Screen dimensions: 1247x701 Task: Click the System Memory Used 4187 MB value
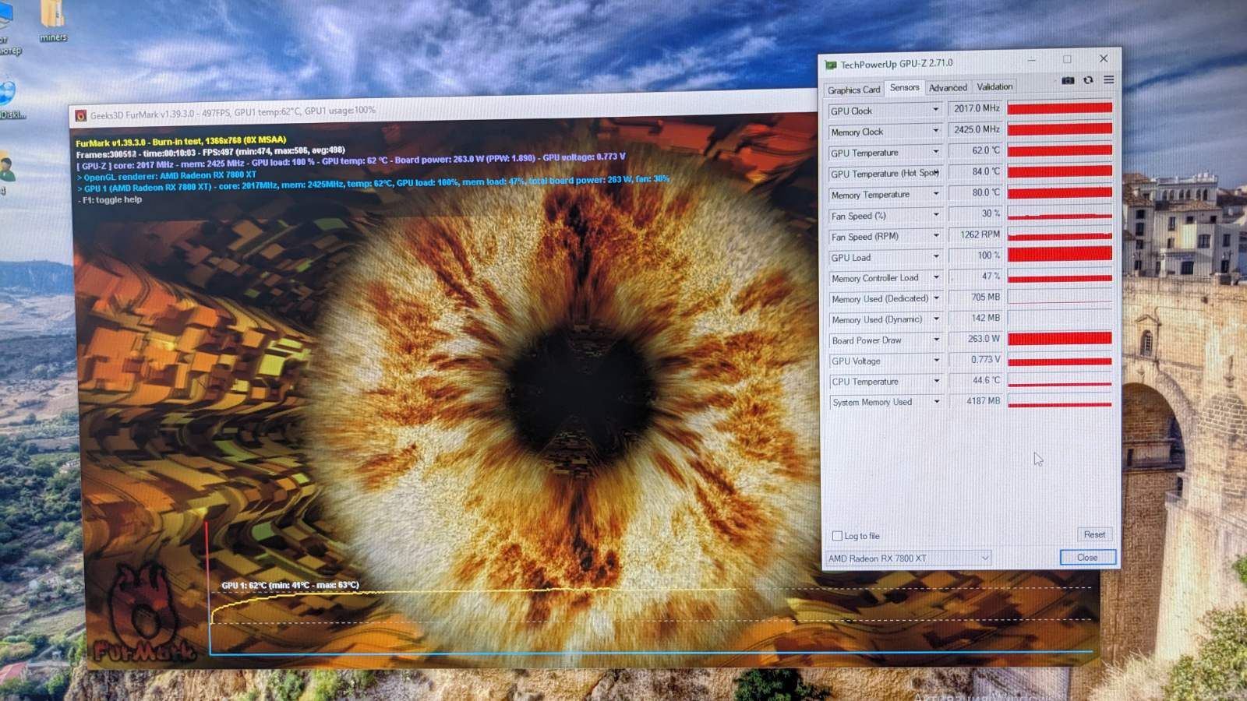pyautogui.click(x=975, y=401)
